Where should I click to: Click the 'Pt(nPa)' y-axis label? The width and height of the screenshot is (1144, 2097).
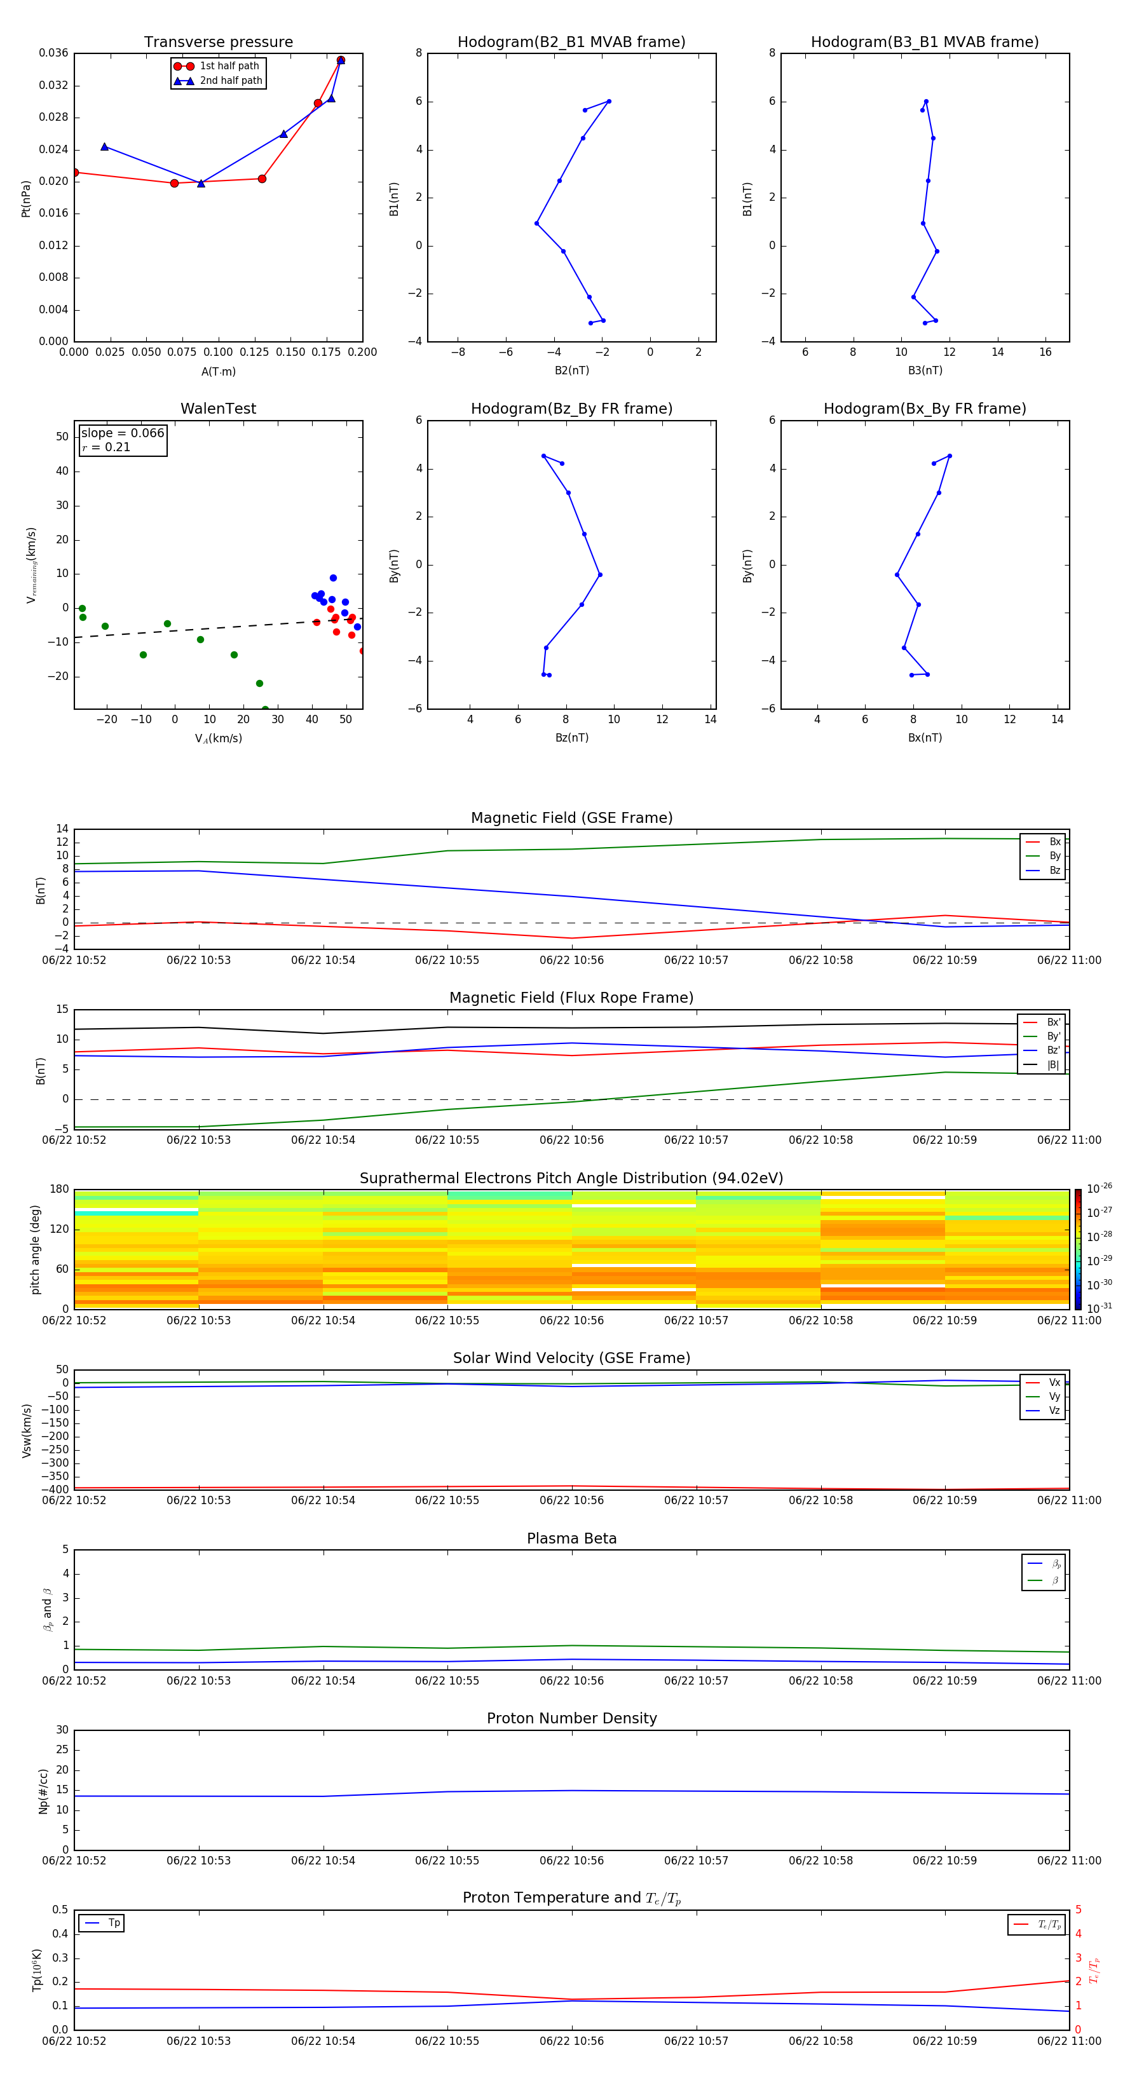(25, 198)
